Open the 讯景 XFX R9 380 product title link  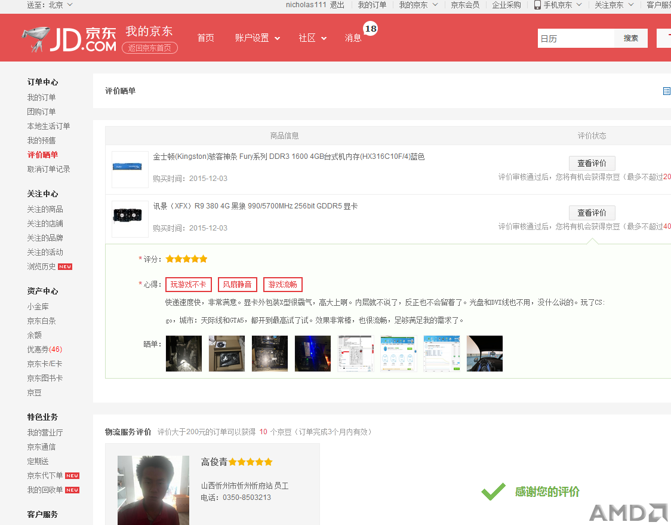pyautogui.click(x=256, y=207)
